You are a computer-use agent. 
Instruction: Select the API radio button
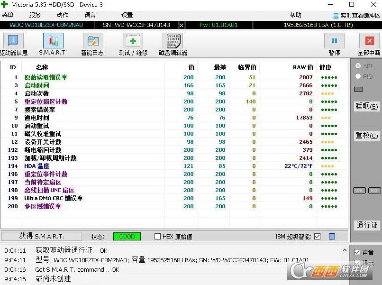(358, 66)
